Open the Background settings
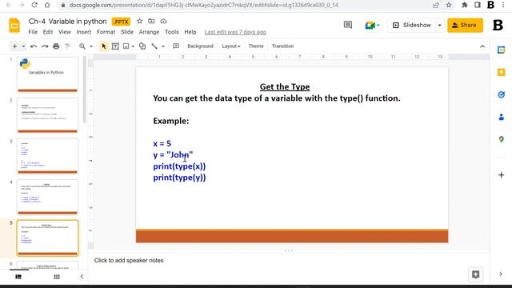Image resolution: width=512 pixels, height=288 pixels. click(200, 46)
